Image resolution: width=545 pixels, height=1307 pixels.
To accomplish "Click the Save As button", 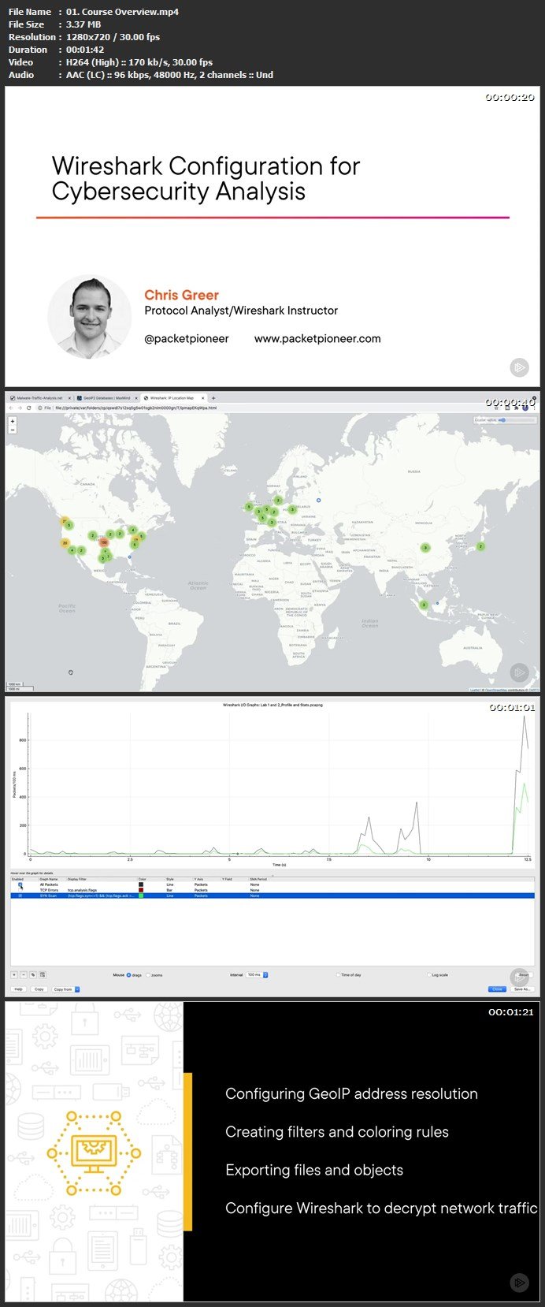I will pos(522,989).
